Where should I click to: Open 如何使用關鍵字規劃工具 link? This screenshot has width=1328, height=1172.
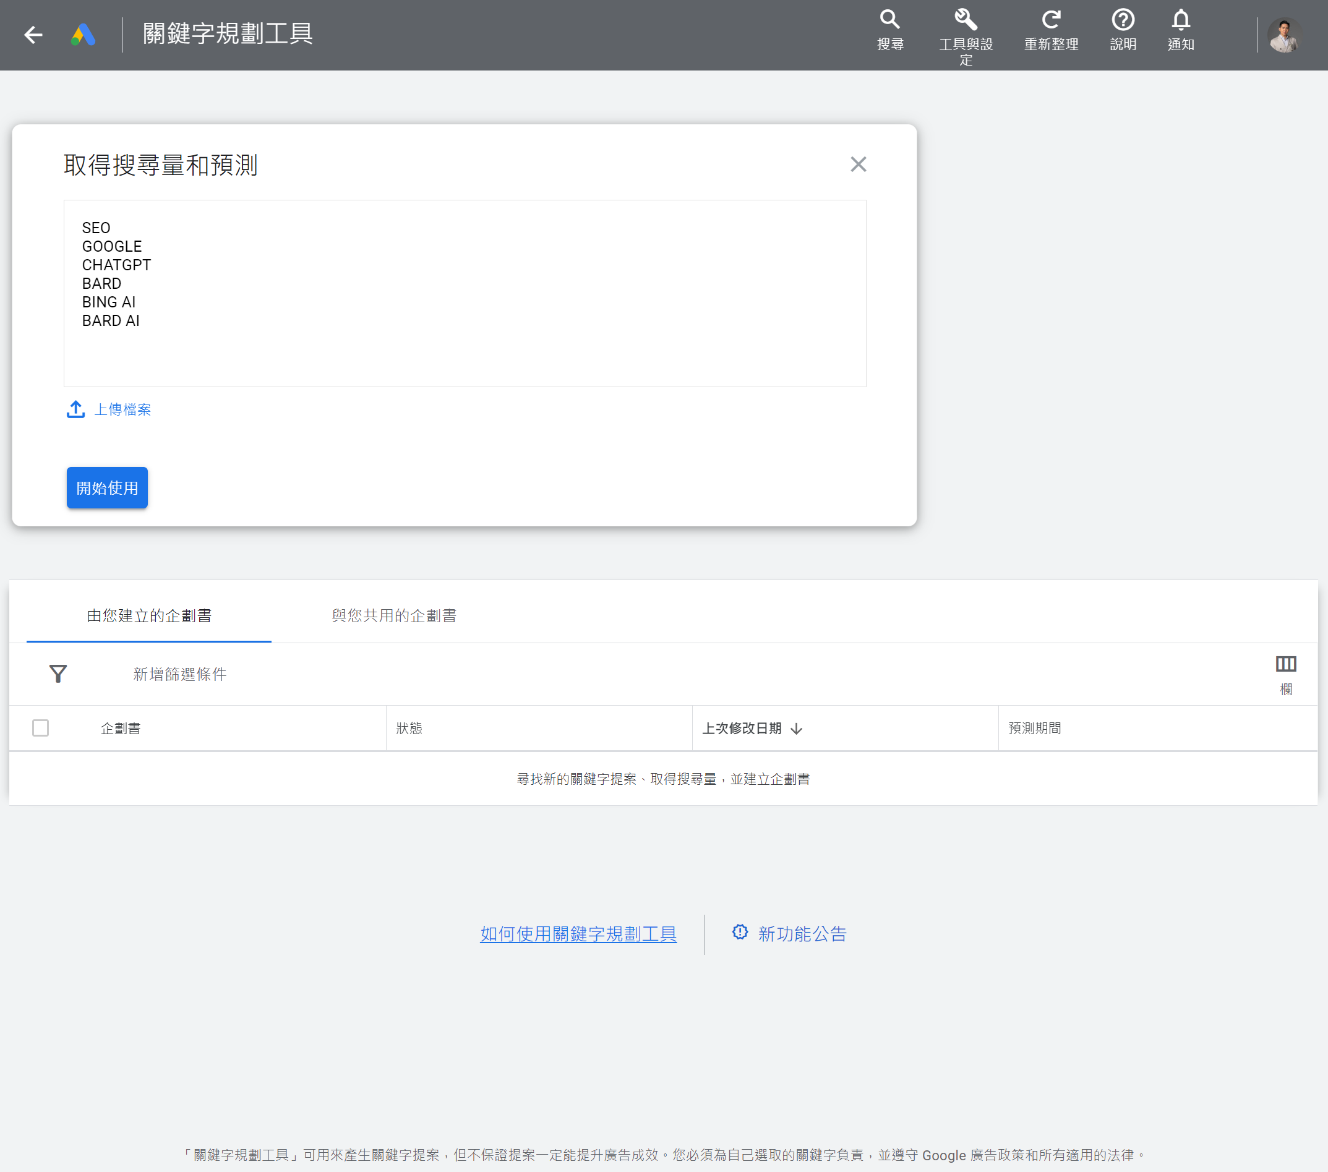click(578, 933)
